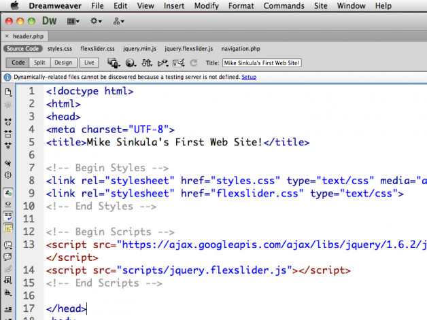Toggle Highlight Invalid Code button
The height and width of the screenshot is (320, 427).
tap(8, 204)
